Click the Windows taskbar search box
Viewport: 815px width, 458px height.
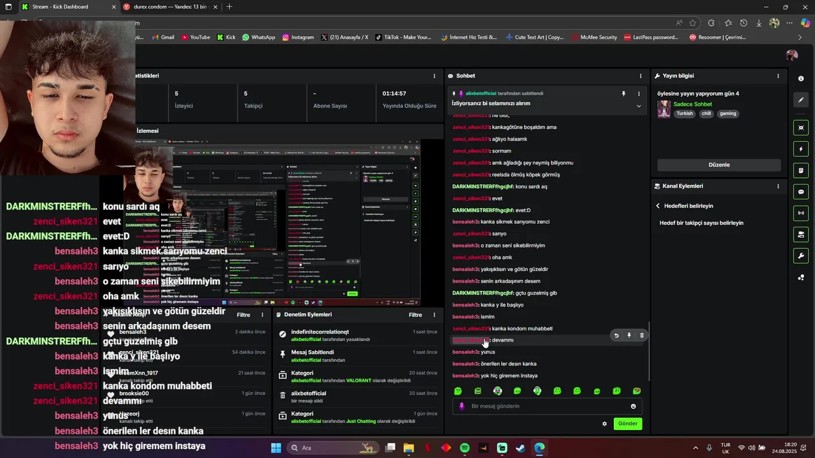coord(332,448)
